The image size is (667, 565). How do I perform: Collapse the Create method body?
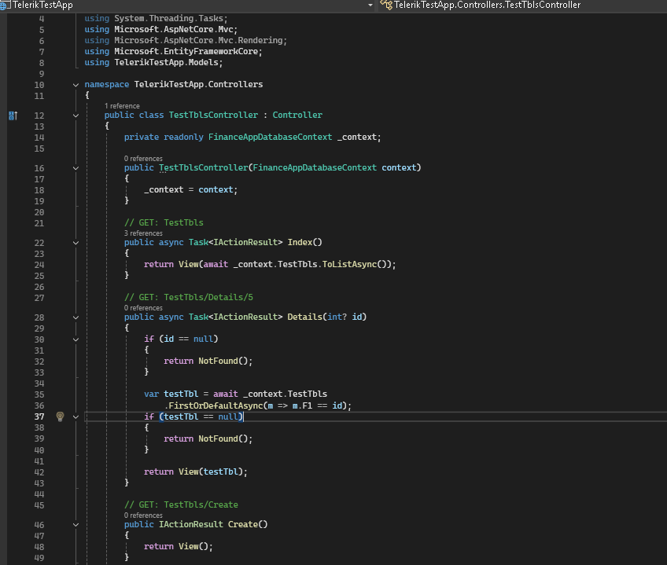[76, 524]
